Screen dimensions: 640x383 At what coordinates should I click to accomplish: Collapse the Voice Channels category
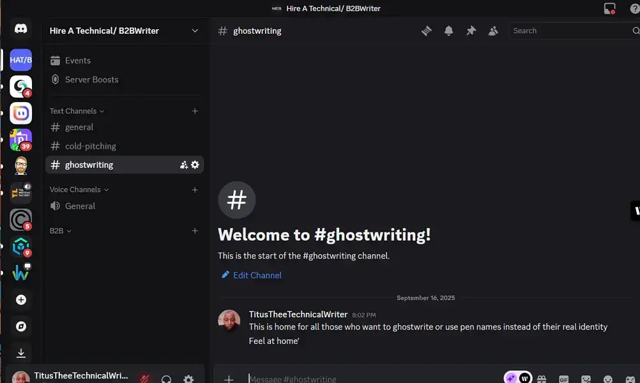click(79, 190)
